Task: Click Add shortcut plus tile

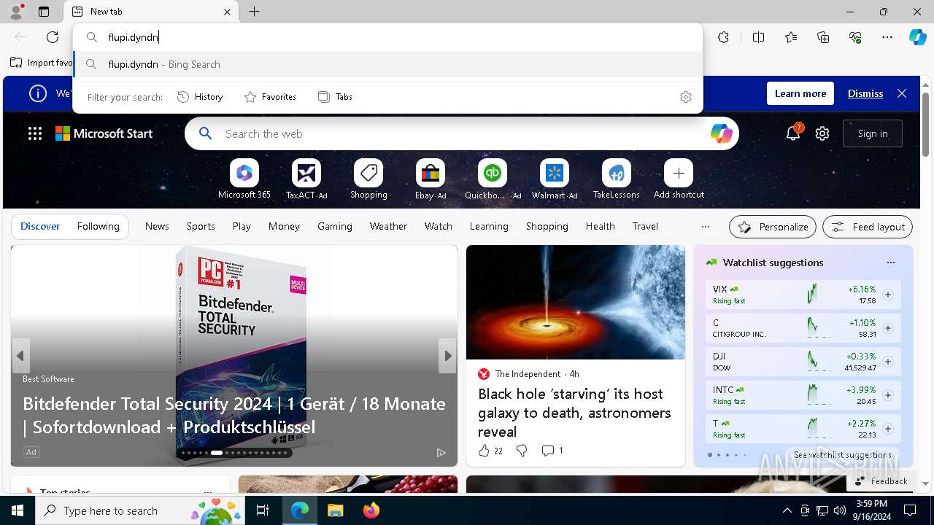Action: 679,179
